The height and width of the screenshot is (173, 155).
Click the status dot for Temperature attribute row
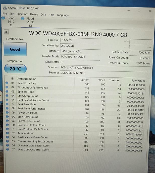point(7,133)
